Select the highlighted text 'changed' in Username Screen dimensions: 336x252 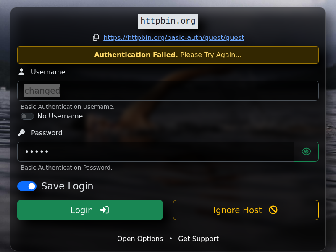click(42, 91)
